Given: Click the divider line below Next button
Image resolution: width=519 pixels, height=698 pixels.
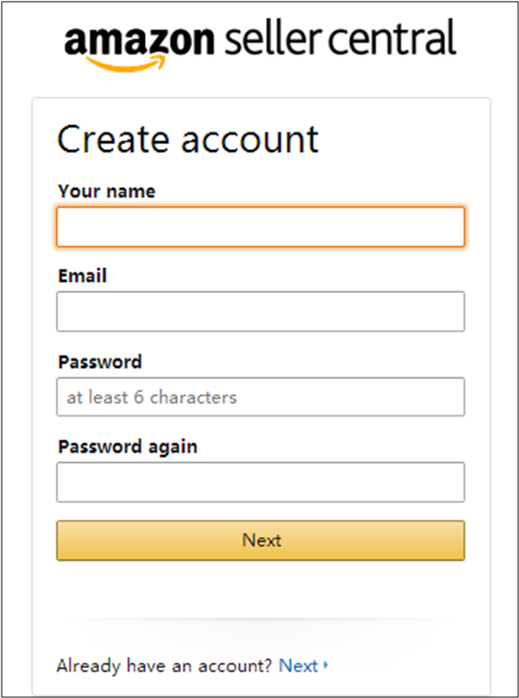Looking at the screenshot, I should tap(260, 620).
